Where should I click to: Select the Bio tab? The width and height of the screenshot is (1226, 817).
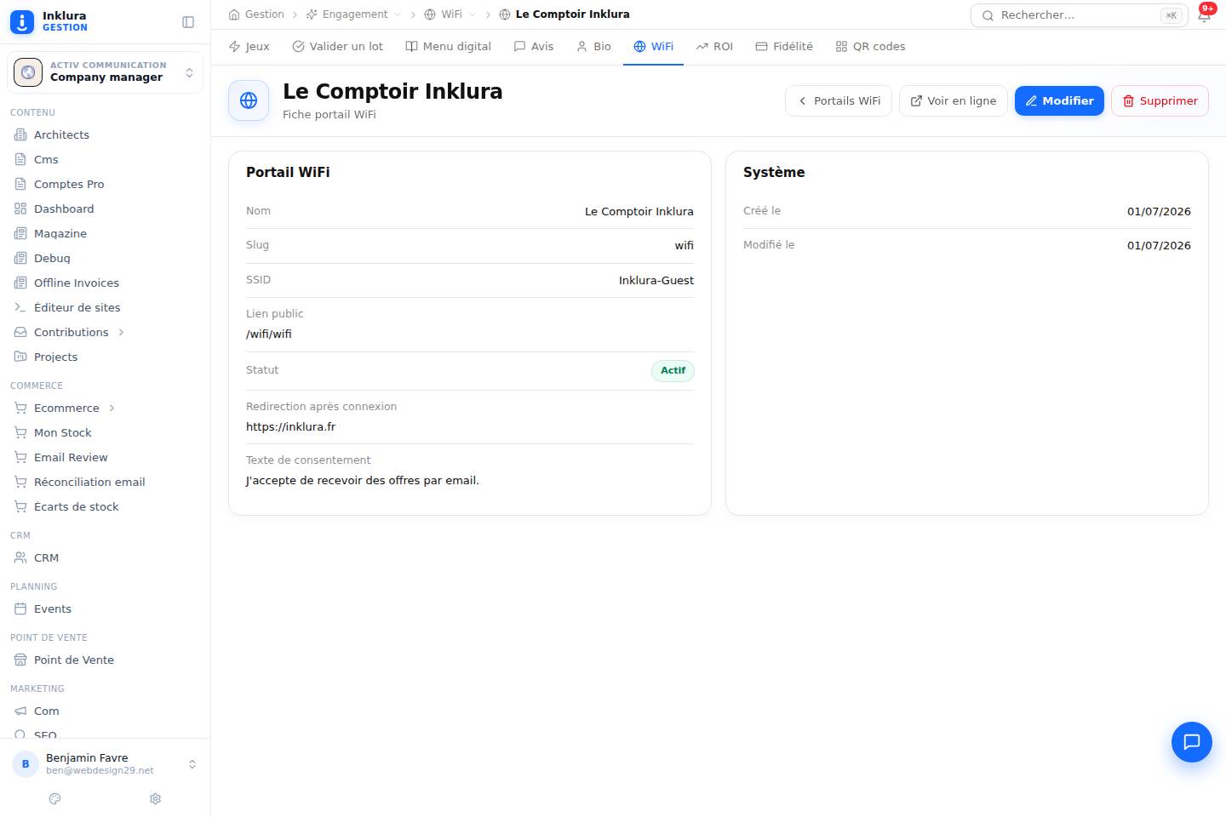[593, 47]
